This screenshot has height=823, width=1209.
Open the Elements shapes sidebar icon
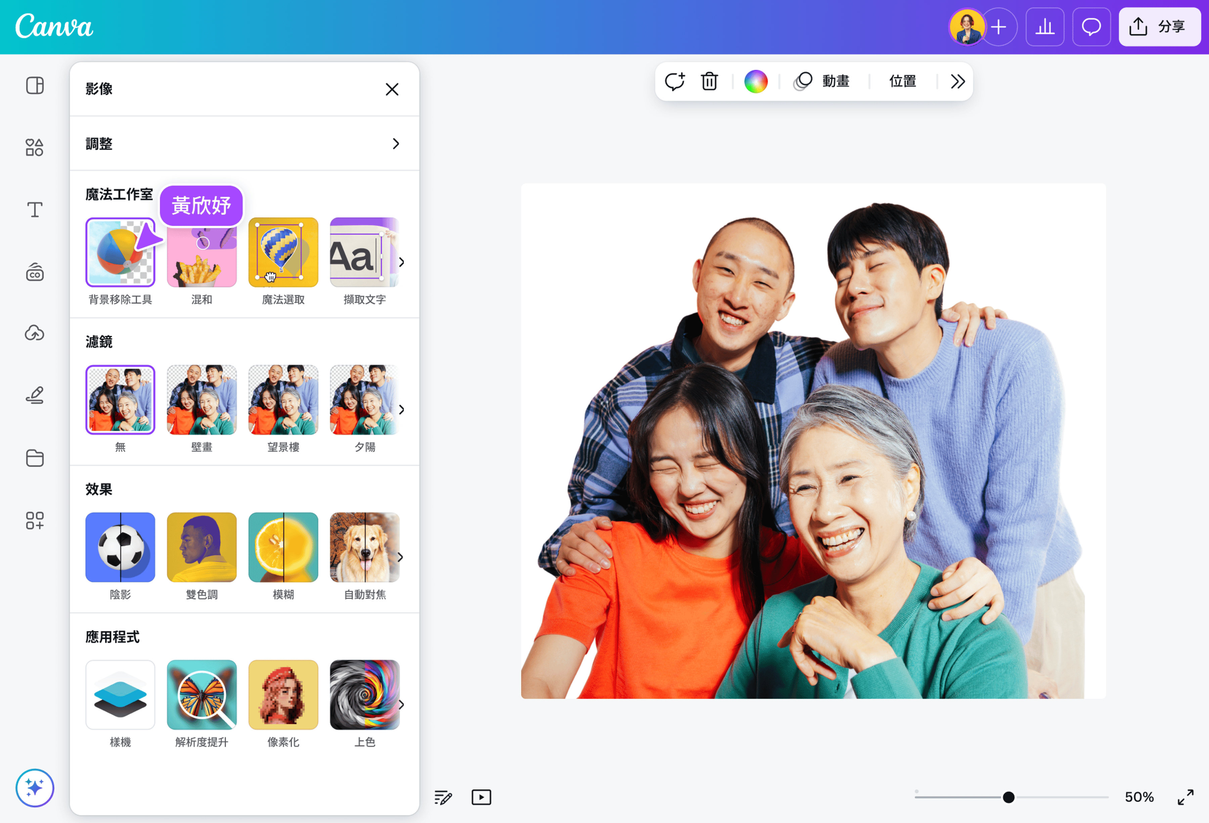(x=35, y=147)
